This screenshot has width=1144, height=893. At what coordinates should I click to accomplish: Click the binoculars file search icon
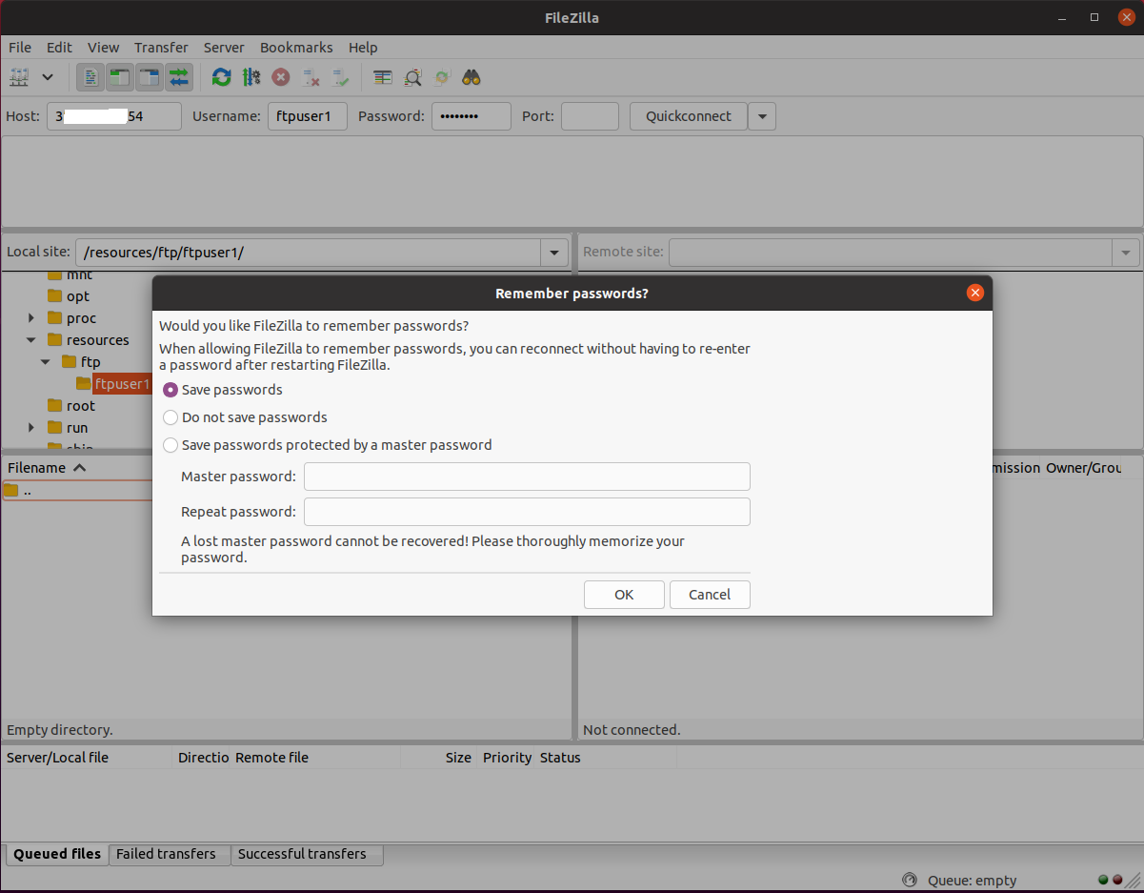472,77
